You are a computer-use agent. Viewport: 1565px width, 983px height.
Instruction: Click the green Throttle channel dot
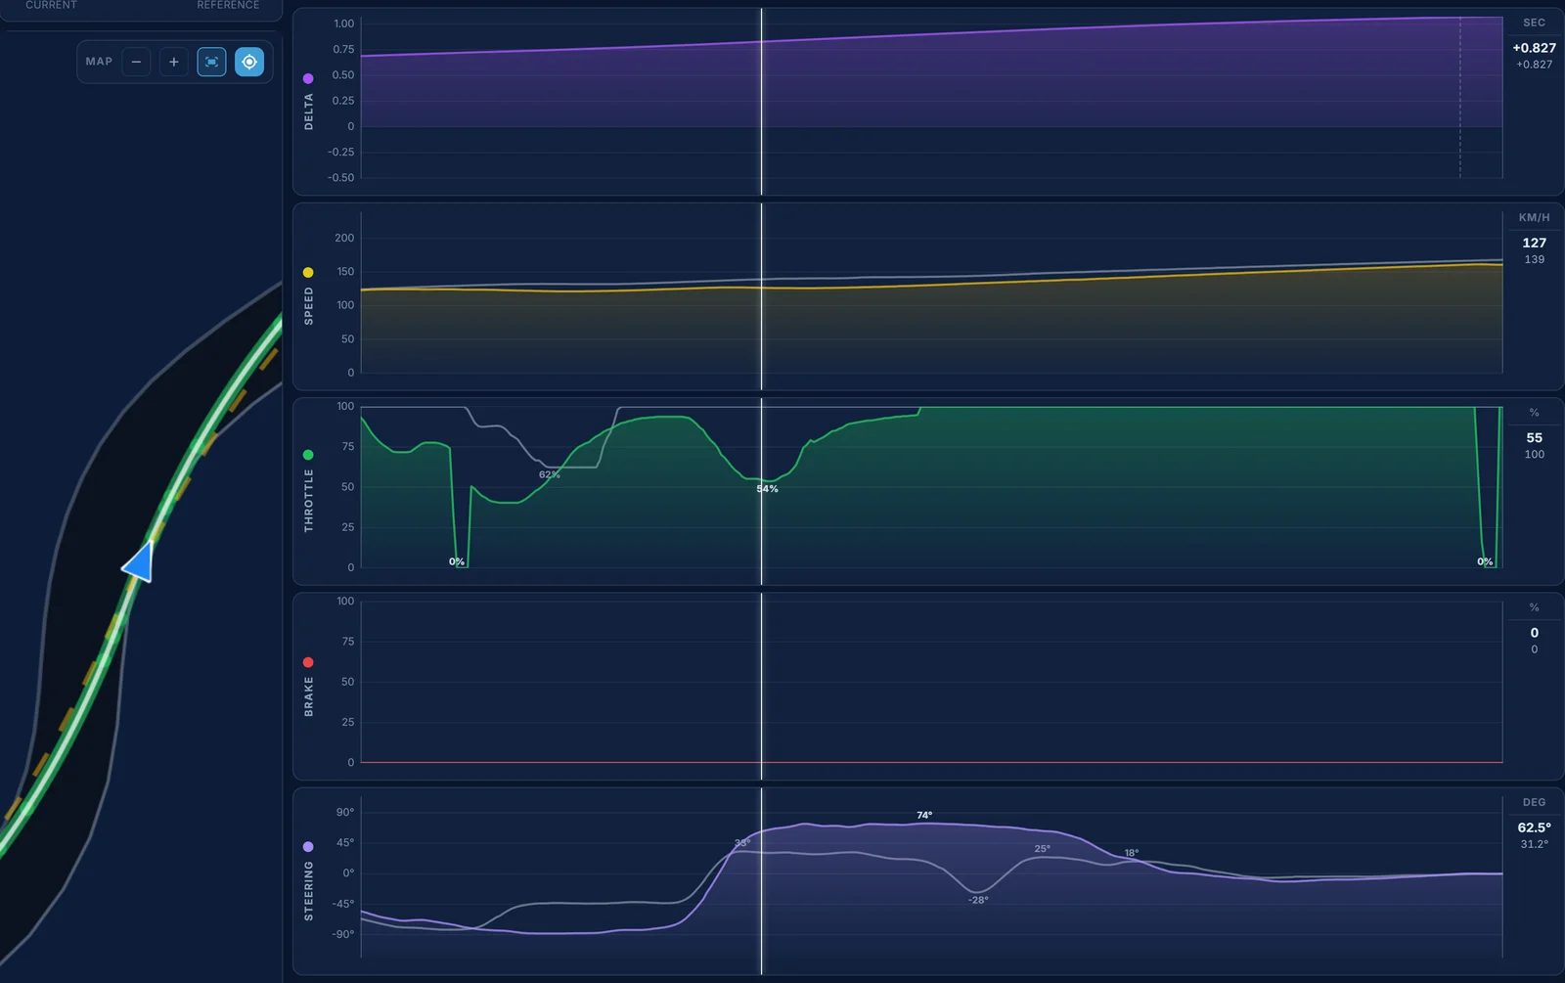pyautogui.click(x=308, y=455)
